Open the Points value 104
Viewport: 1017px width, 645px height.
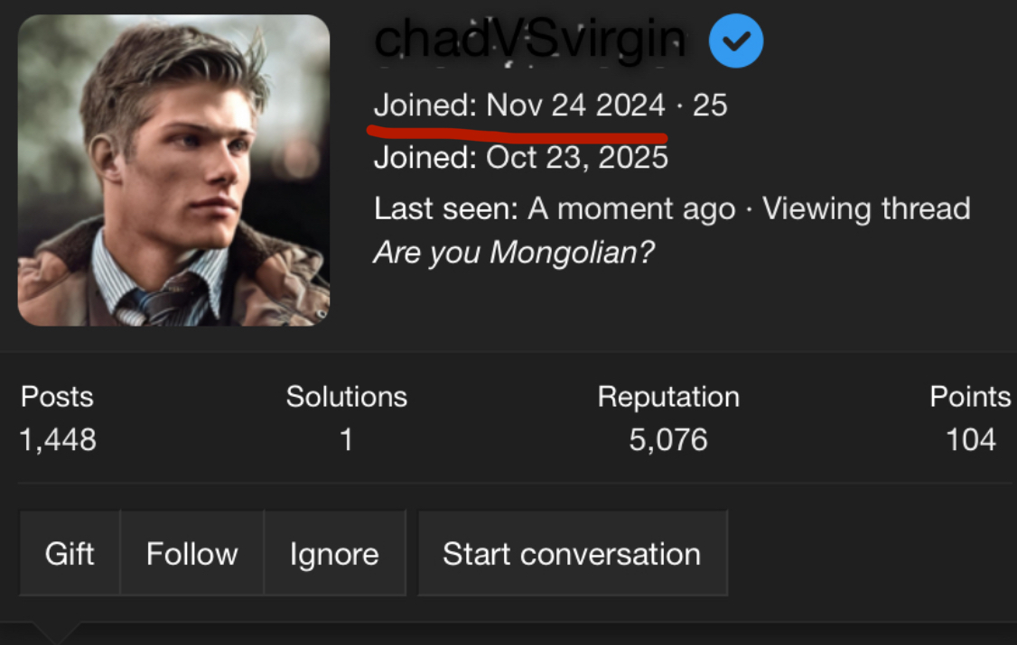pos(970,440)
